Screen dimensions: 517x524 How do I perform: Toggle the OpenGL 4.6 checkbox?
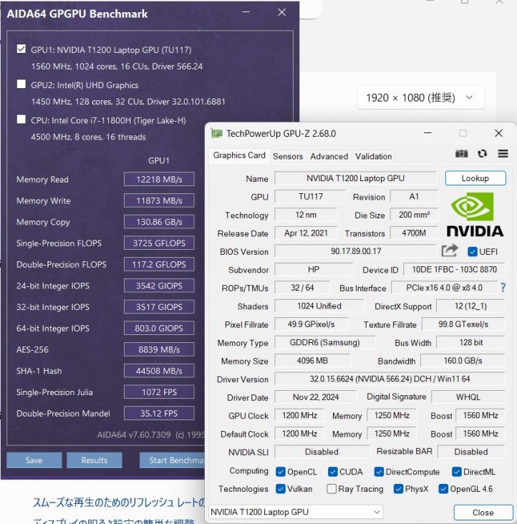tap(443, 489)
